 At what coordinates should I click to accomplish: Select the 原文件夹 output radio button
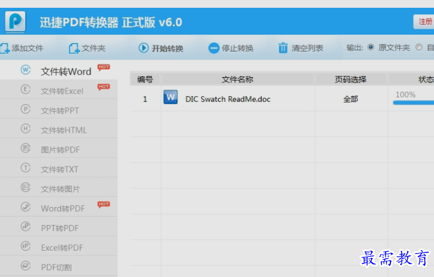[371, 47]
